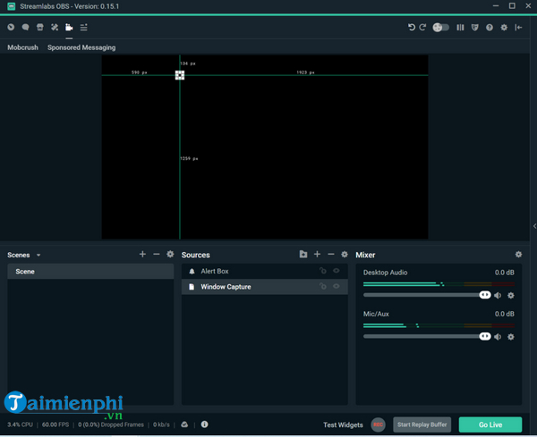Select the Alert Box source
This screenshot has height=437, width=537.
(264, 271)
